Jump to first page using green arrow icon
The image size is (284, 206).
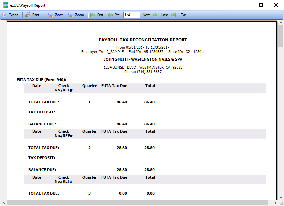pos(93,15)
